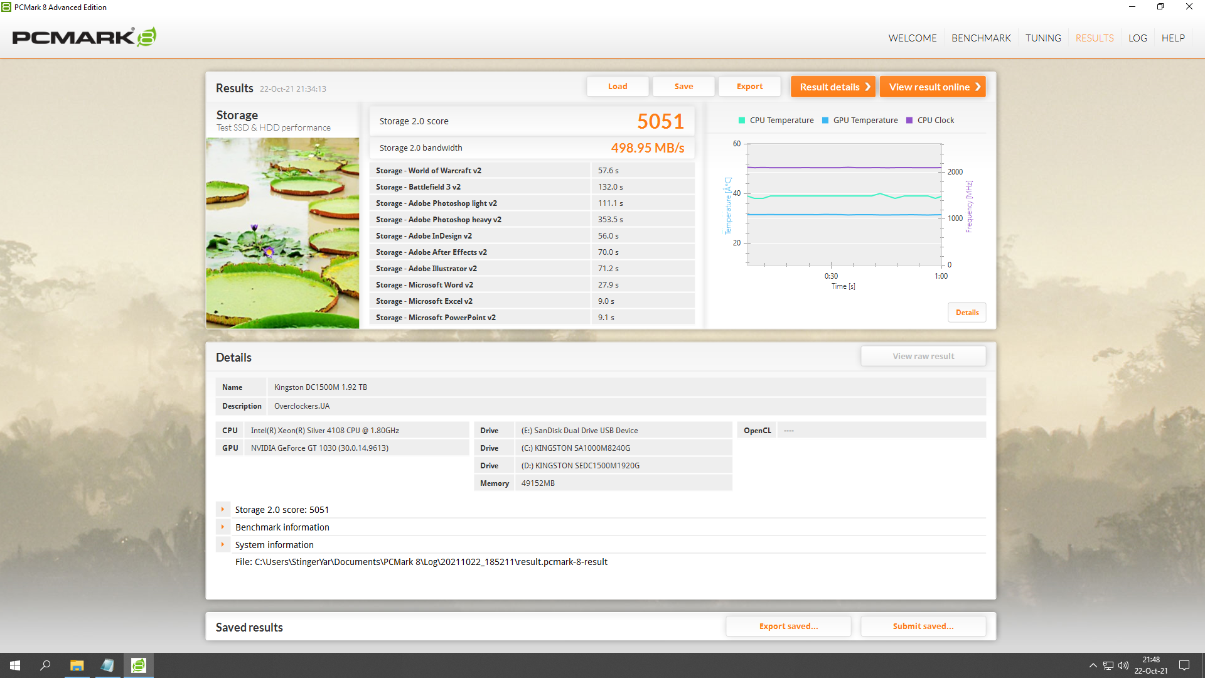1205x678 pixels.
Task: Open taskbar search magnifier
Action: pos(45,665)
